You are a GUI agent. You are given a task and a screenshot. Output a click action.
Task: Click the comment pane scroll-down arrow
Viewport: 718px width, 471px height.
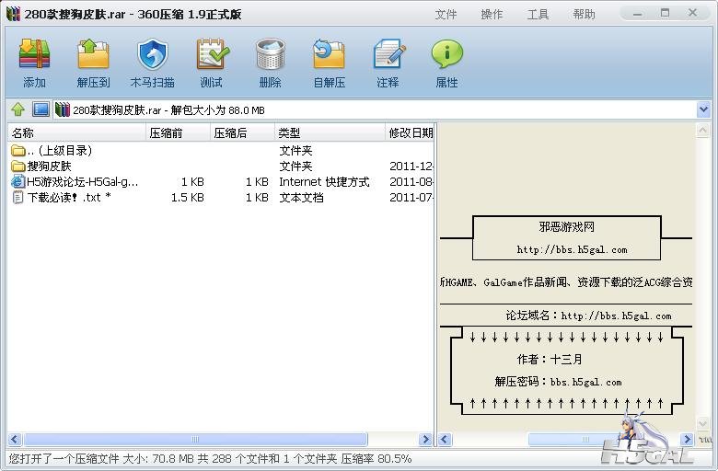pyautogui.click(x=703, y=424)
